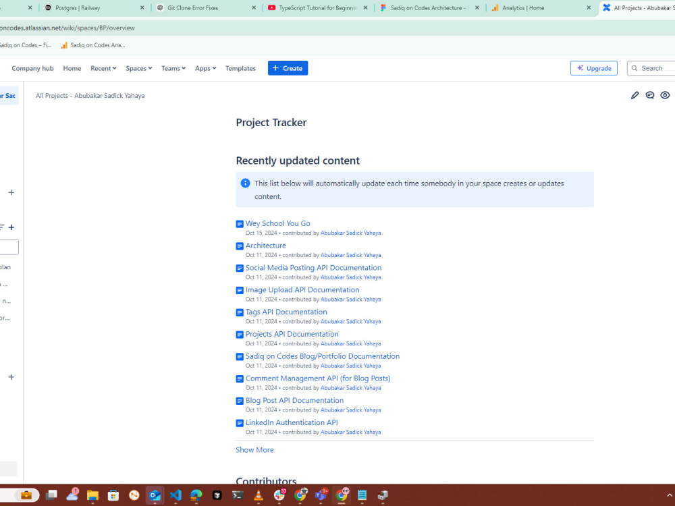The image size is (675, 506).
Task: Open VLC media player from the taskbar
Action: pos(259,495)
